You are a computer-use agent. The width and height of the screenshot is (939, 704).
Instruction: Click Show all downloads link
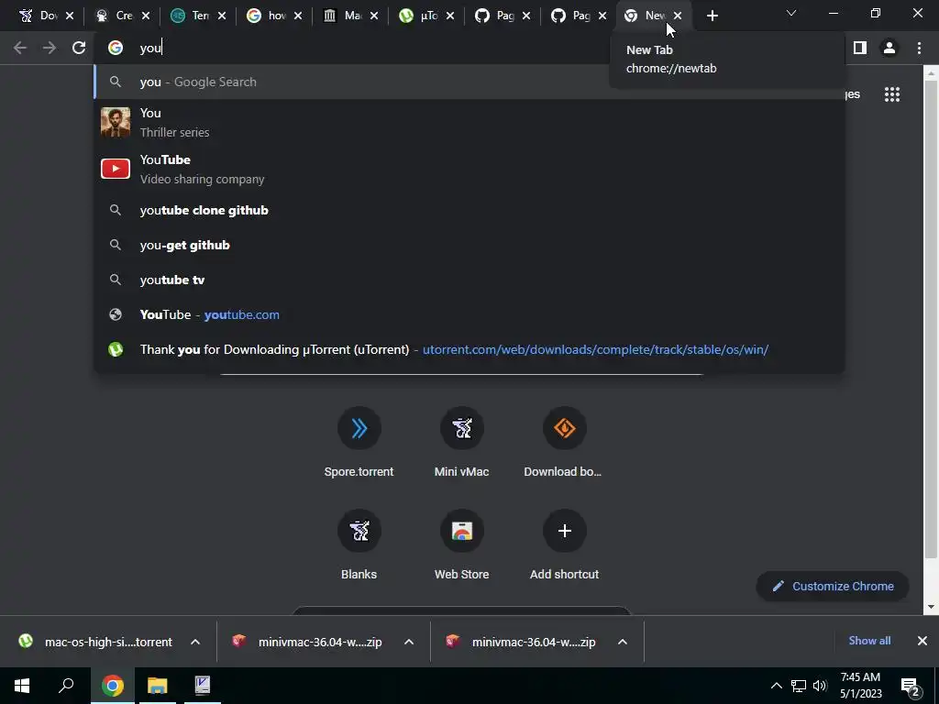pyautogui.click(x=869, y=641)
